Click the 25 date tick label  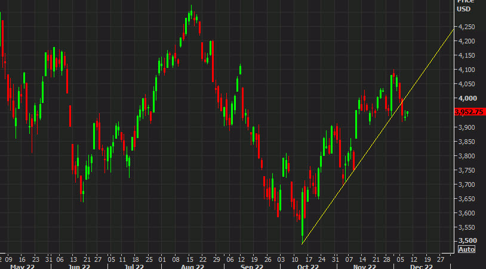149,259
